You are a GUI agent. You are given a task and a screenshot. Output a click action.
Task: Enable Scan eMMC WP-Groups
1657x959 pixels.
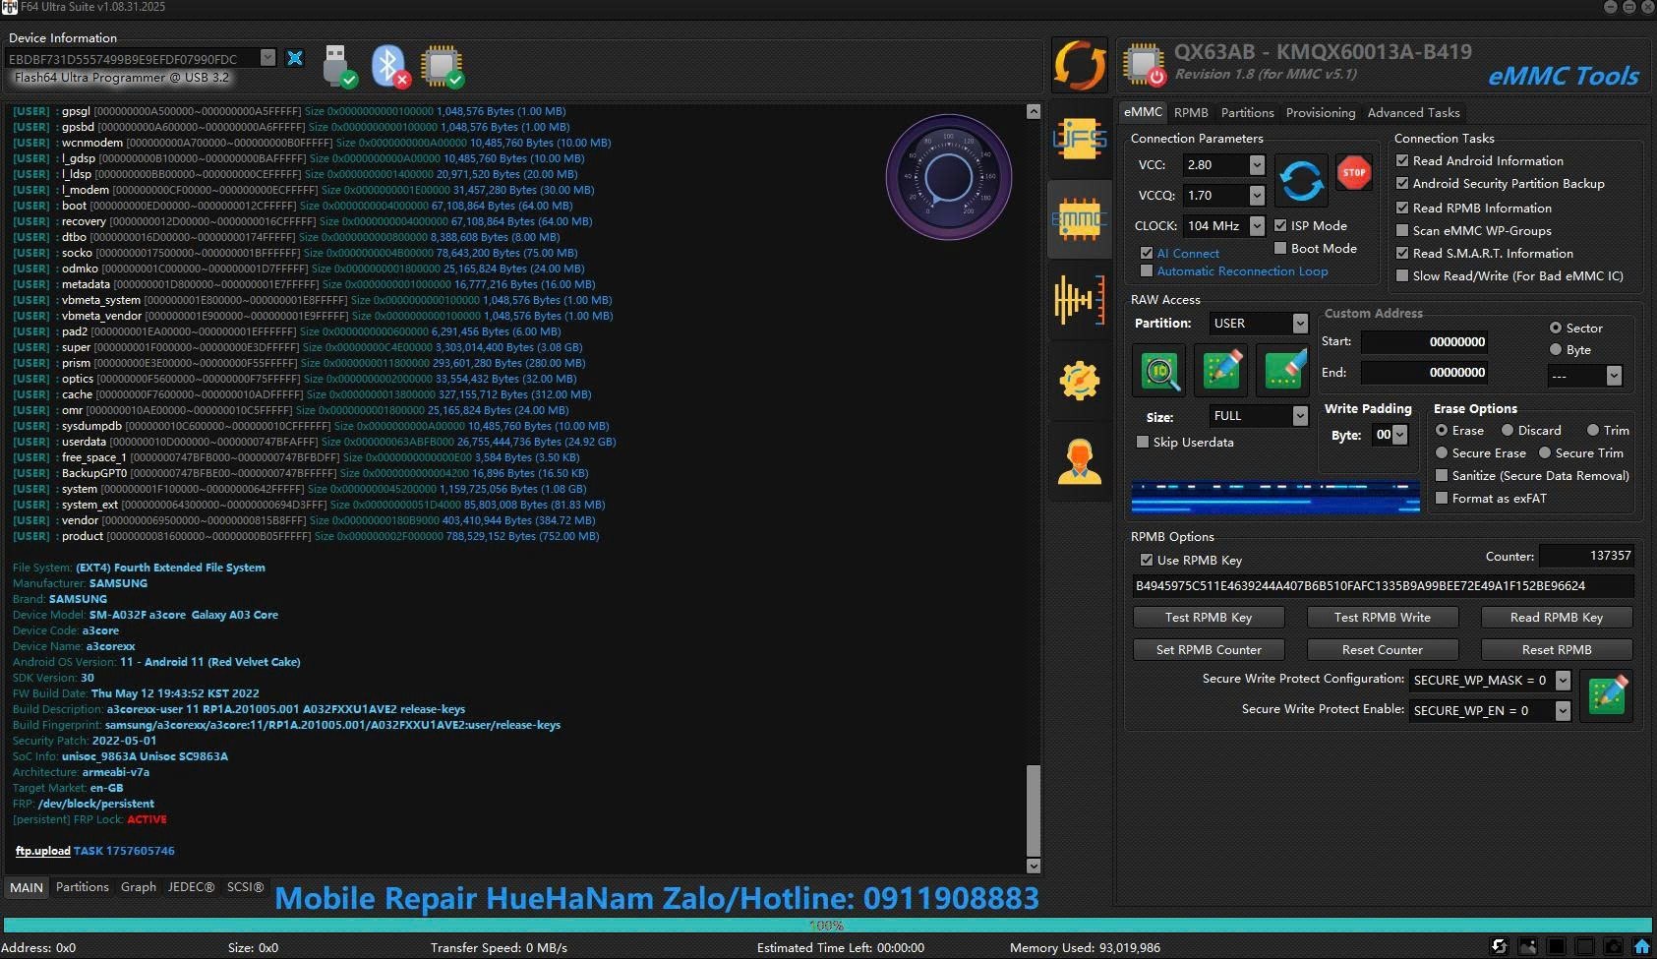[x=1402, y=230]
